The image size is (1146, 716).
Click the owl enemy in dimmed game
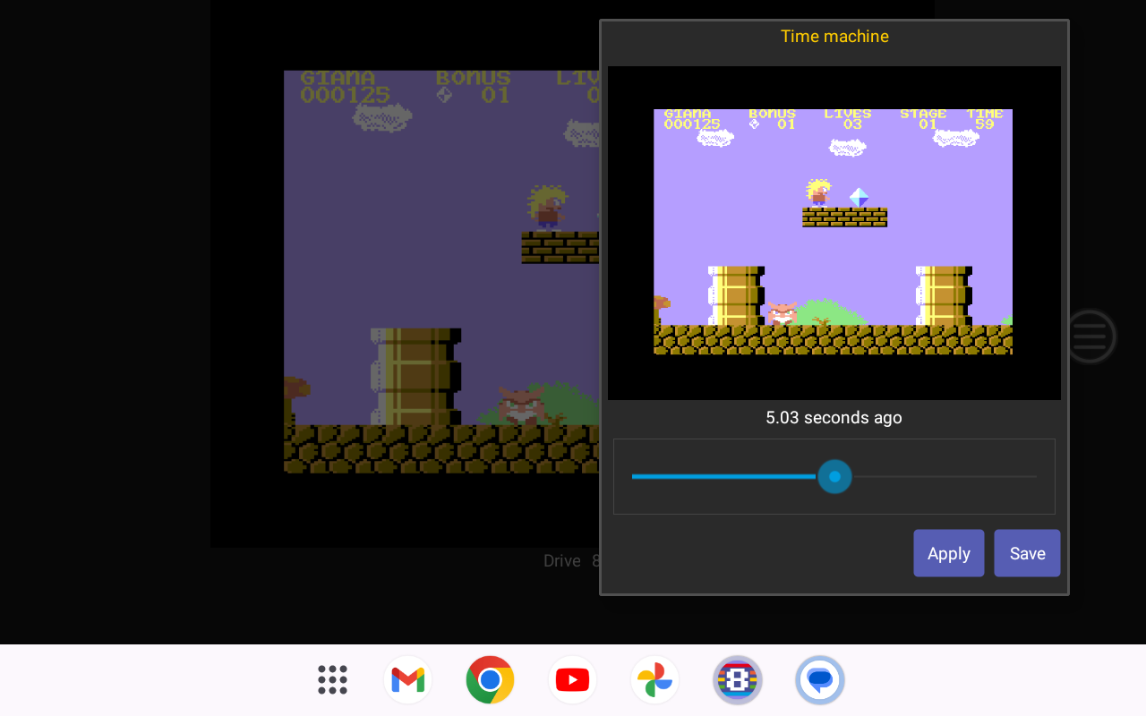coord(521,405)
